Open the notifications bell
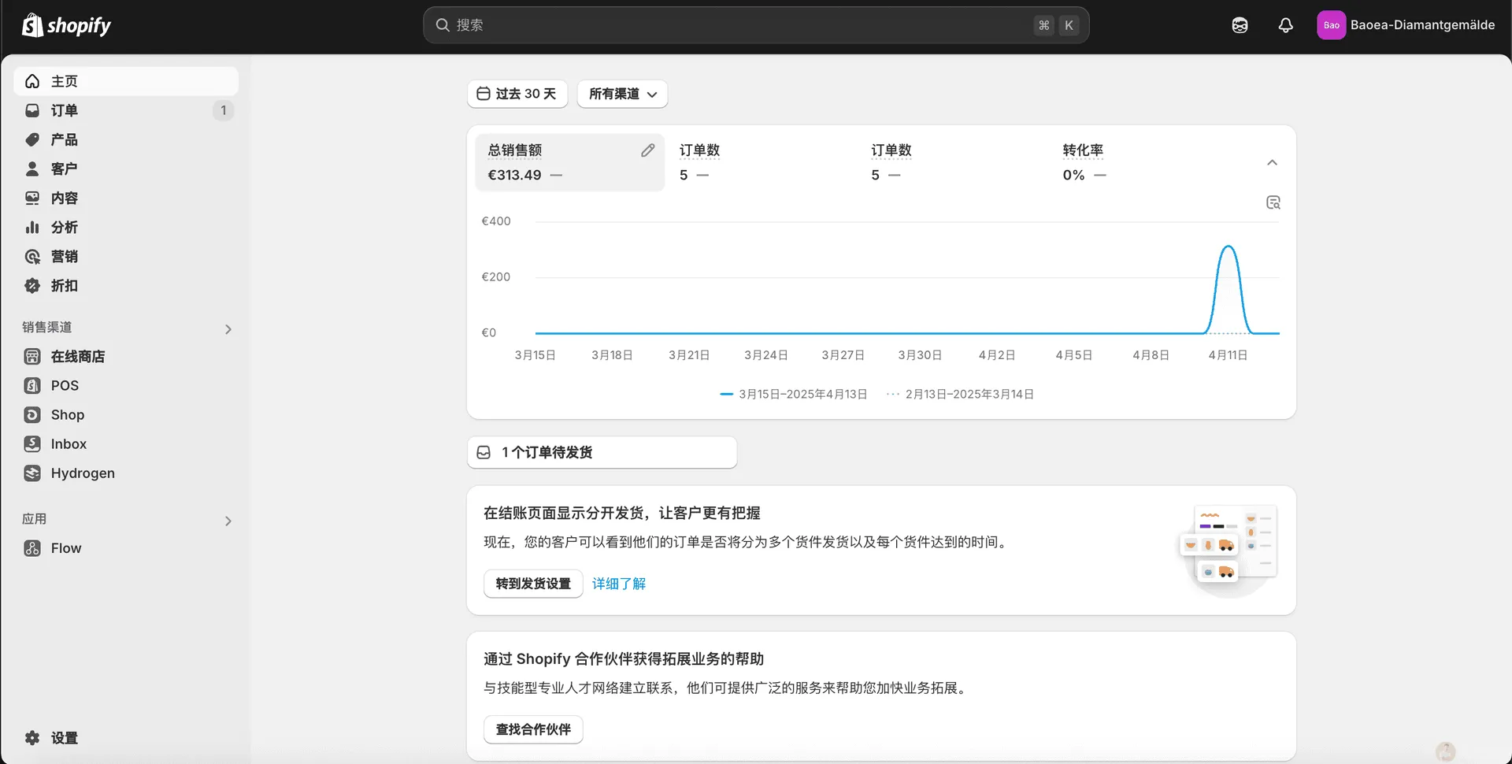This screenshot has width=1512, height=764. (1285, 25)
